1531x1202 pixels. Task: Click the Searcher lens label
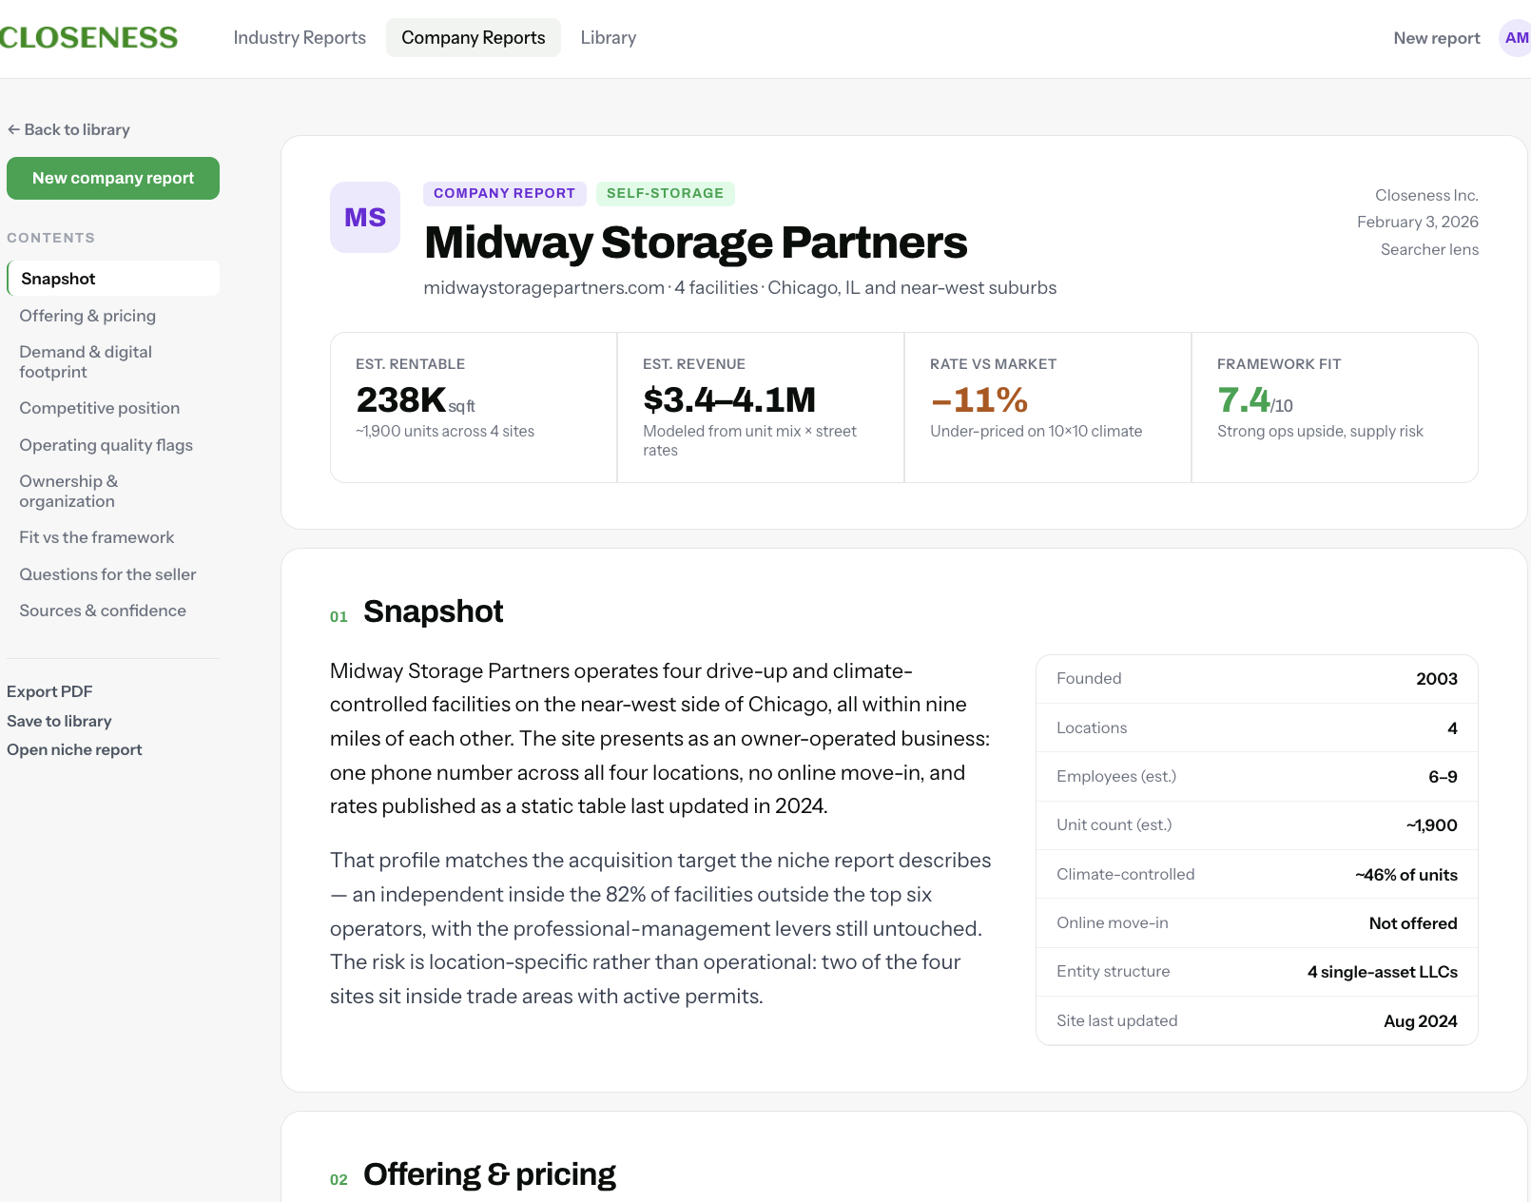pyautogui.click(x=1429, y=249)
